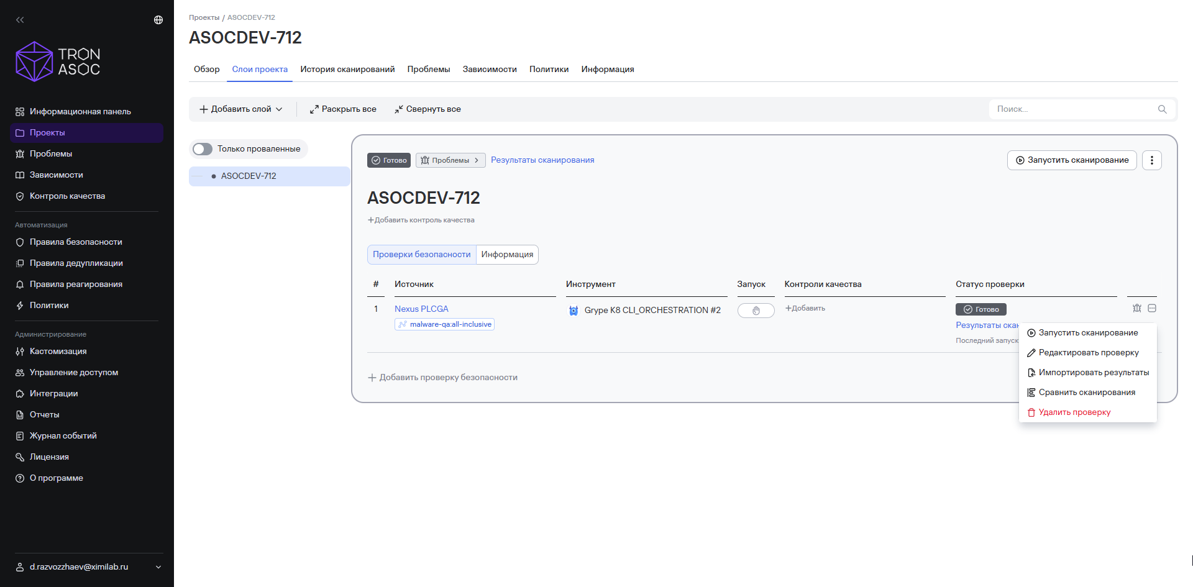Open three-dot menu of layer card
This screenshot has width=1193, height=587.
point(1152,160)
